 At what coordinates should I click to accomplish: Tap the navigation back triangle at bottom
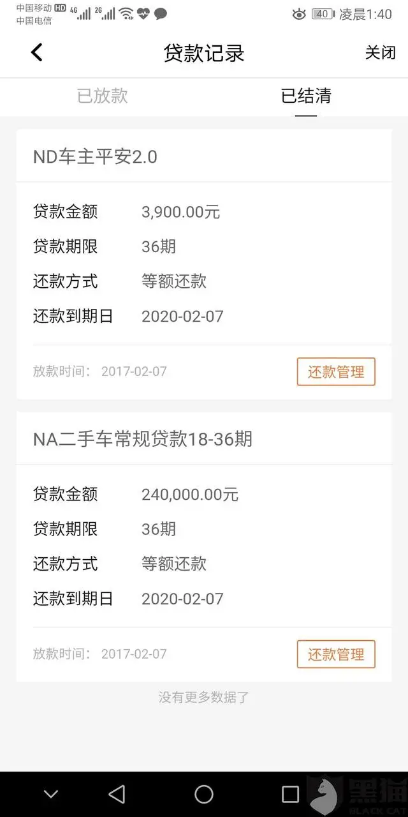pyautogui.click(x=117, y=793)
